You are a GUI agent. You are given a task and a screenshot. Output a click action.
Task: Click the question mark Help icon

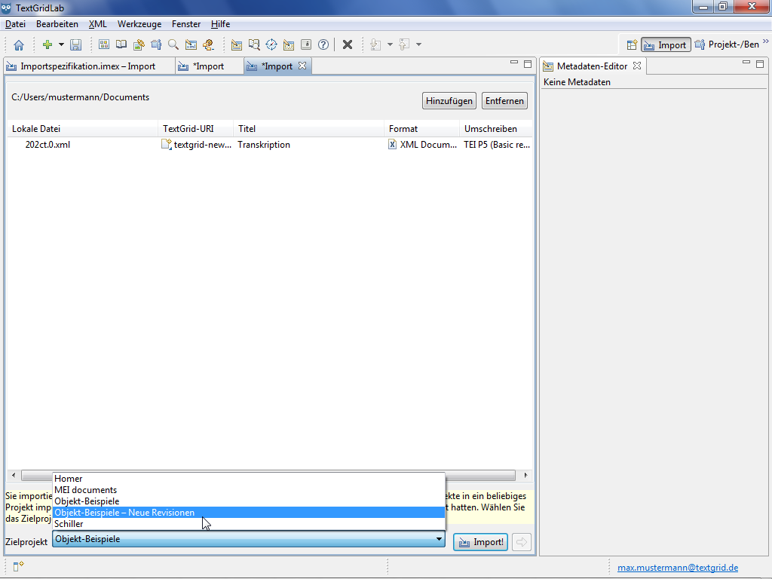(x=323, y=44)
